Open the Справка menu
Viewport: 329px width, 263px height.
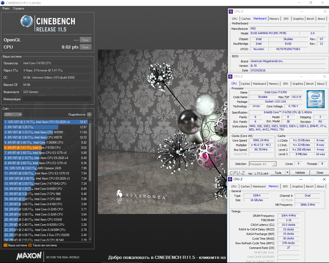[19, 8]
